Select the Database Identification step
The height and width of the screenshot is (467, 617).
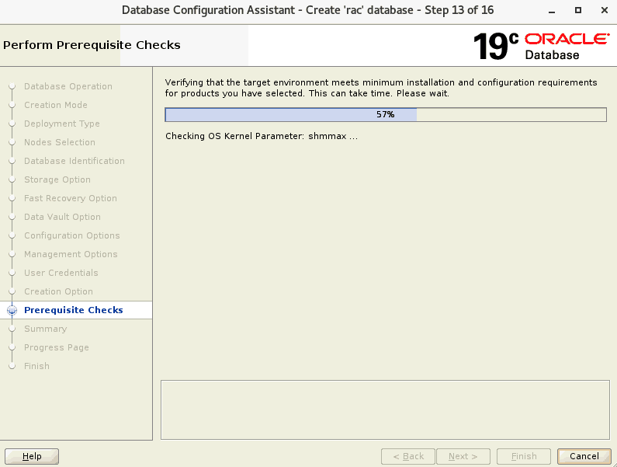point(75,161)
